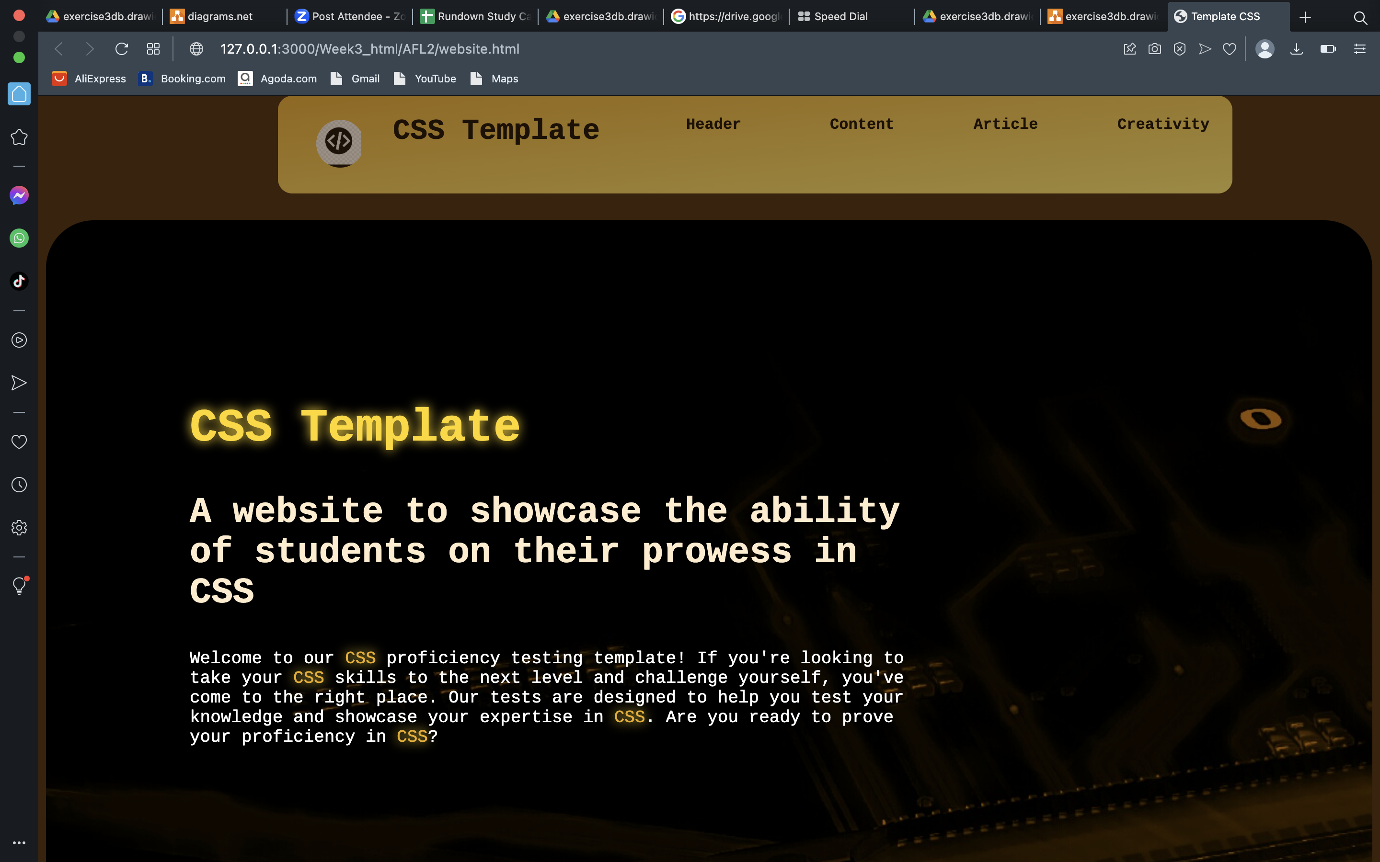Click the Creativity navigation link
Image resolution: width=1380 pixels, height=862 pixels.
tap(1163, 124)
